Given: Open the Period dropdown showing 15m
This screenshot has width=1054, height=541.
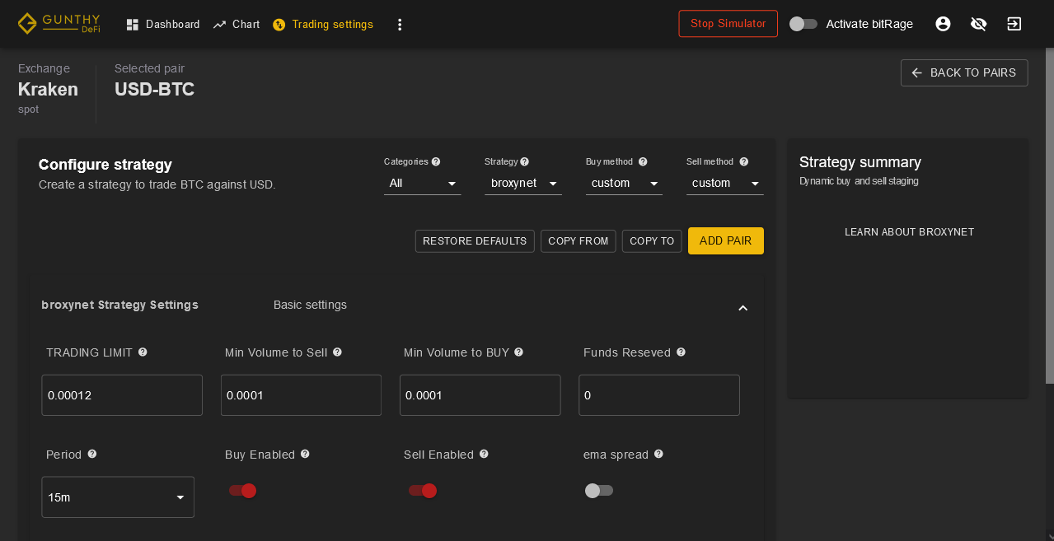Looking at the screenshot, I should pos(118,497).
